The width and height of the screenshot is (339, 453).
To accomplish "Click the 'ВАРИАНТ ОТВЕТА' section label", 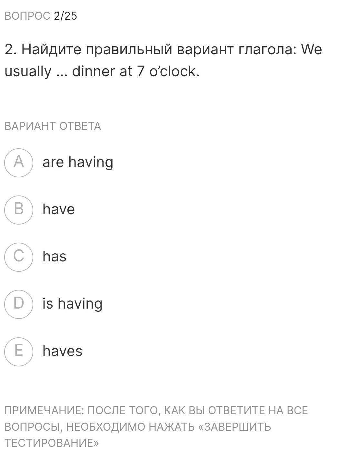I will [x=53, y=126].
